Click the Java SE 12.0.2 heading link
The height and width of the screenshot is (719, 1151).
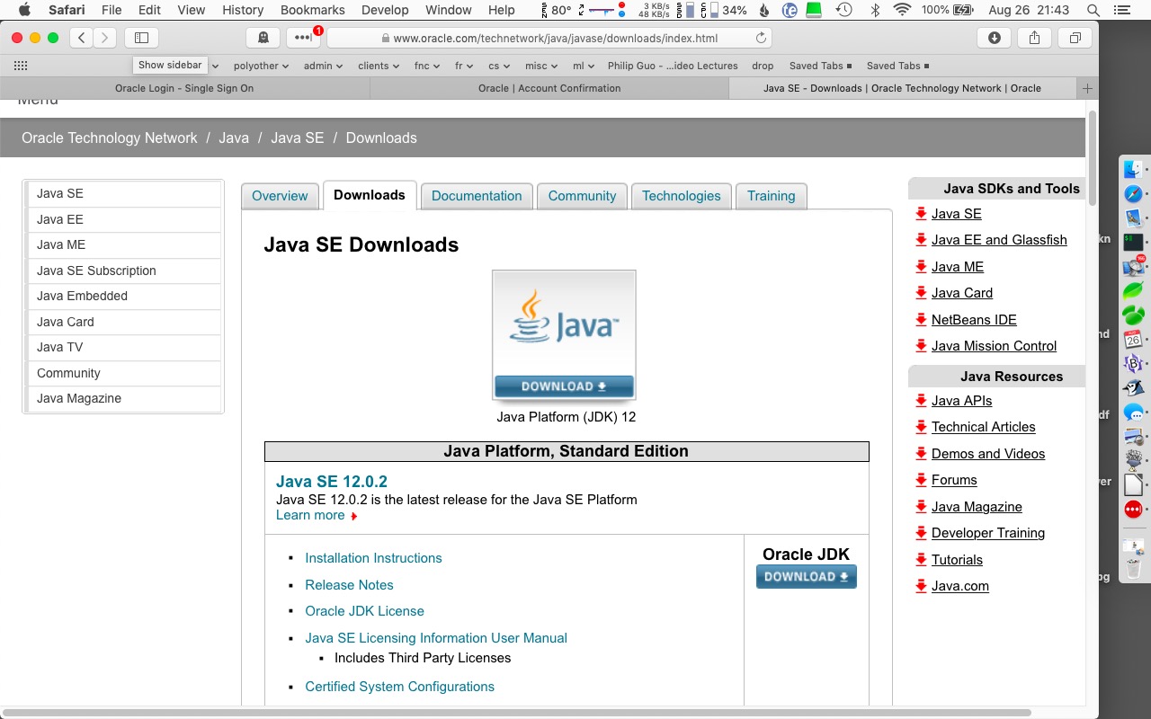tap(332, 482)
